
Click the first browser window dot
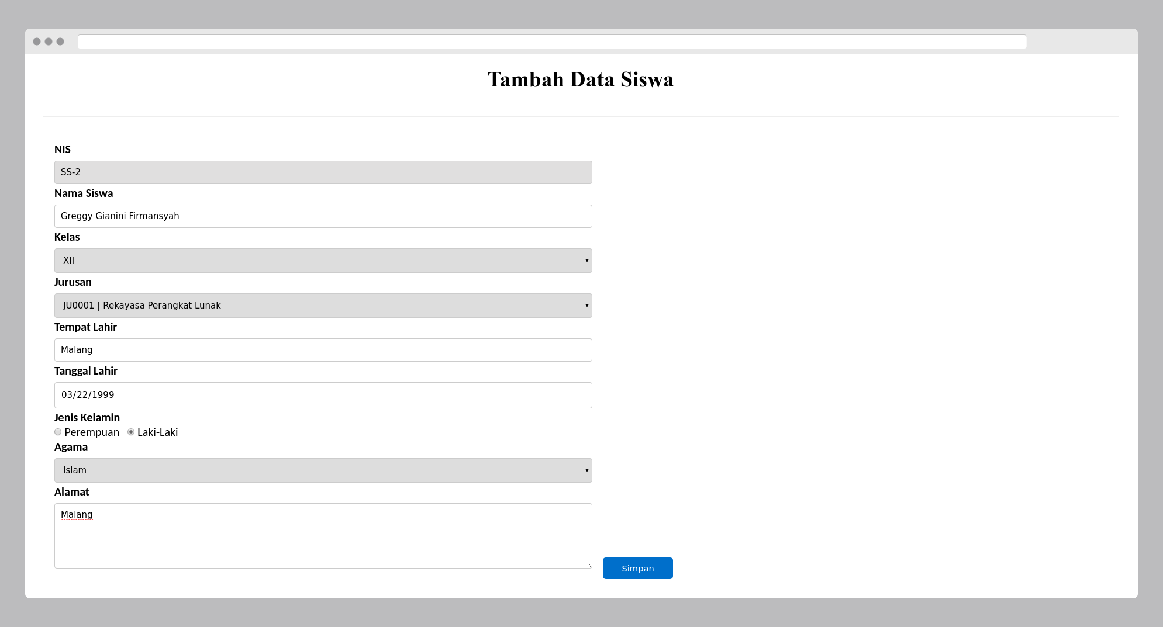[x=38, y=41]
